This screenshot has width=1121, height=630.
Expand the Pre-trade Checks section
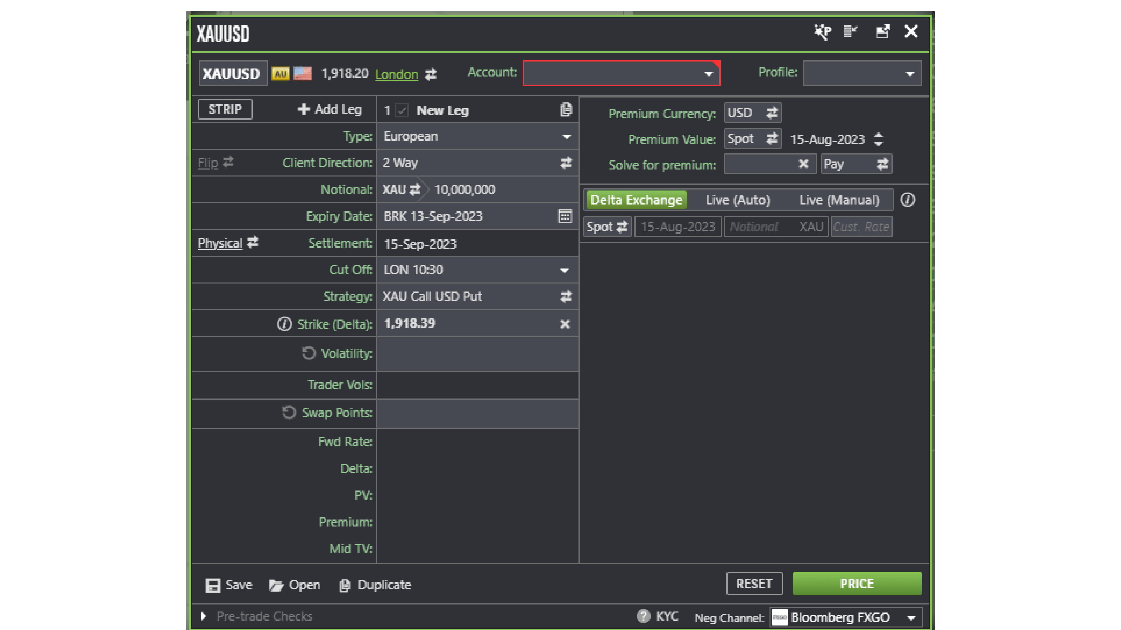pyautogui.click(x=203, y=616)
